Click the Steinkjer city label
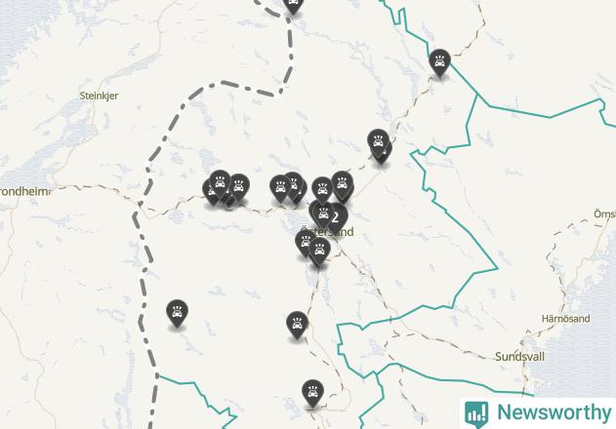Screen dimensions: 616x429 pos(99,96)
